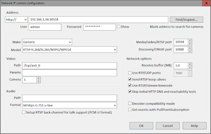Decrease the Media/video/RTSP port value
The width and height of the screenshot is (211, 134).
(x=190, y=43)
